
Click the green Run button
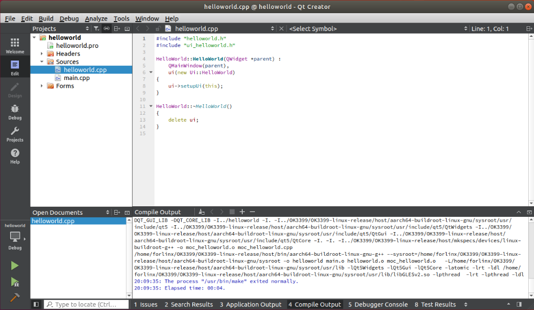coord(15,266)
